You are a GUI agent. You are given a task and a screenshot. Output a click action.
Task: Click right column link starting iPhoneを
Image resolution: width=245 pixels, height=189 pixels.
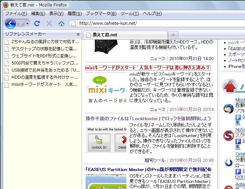point(237,67)
